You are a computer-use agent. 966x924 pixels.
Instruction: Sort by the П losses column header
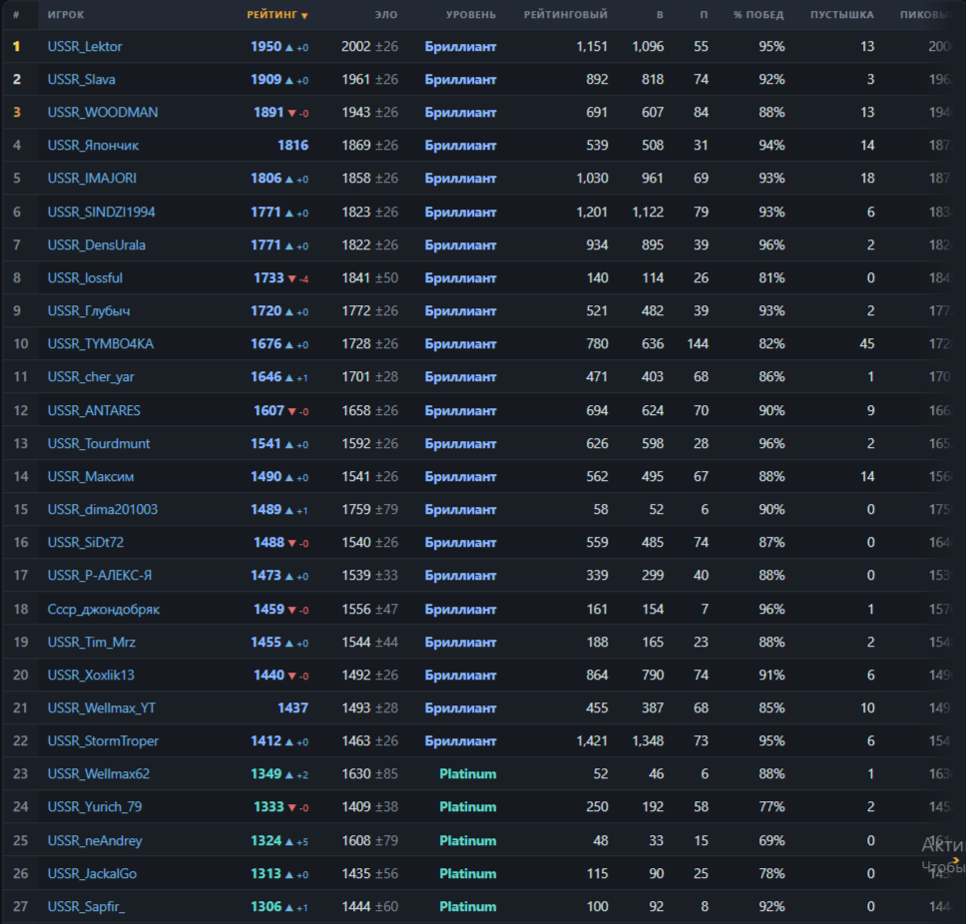coord(704,15)
